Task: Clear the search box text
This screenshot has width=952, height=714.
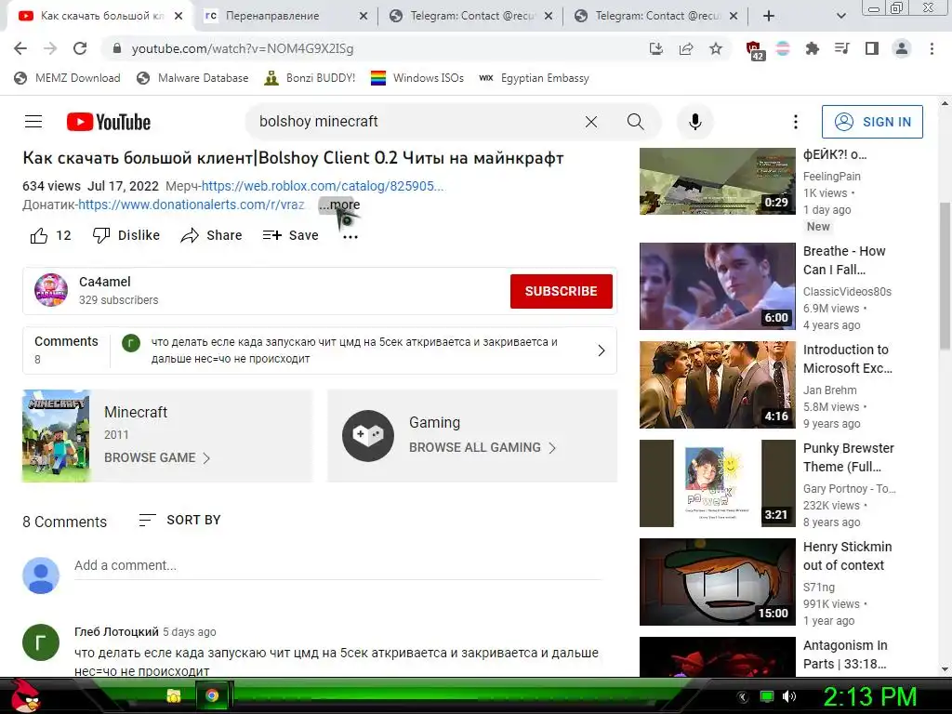Action: [x=590, y=122]
